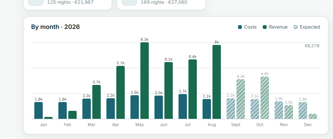333x139 pixels.
Task: Click the Costs legend color swatch
Action: pyautogui.click(x=240, y=27)
